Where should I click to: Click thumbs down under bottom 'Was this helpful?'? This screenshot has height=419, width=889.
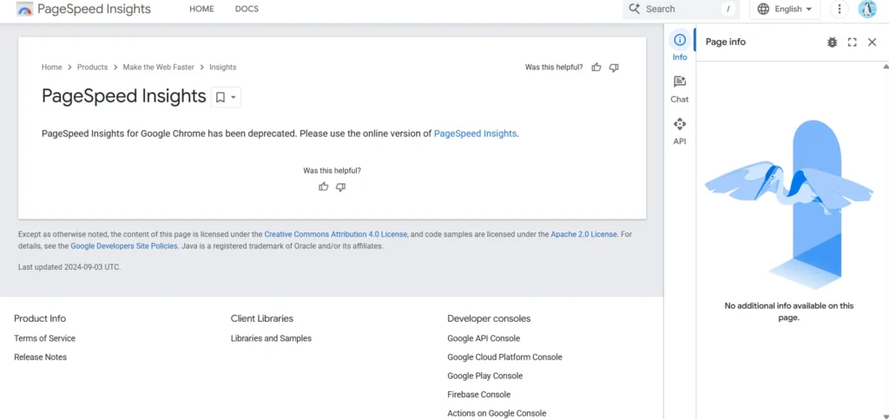pyautogui.click(x=340, y=187)
